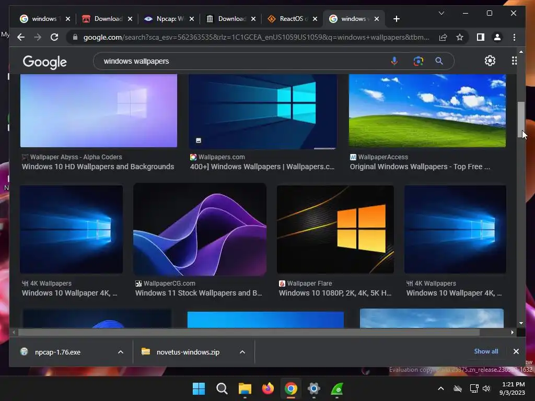
Task: Launch Firefox from the taskbar
Action: tap(268, 388)
